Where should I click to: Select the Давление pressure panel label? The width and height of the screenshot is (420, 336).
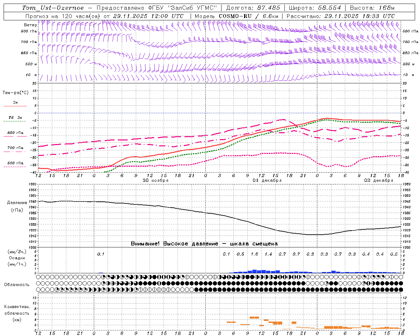coord(17,203)
